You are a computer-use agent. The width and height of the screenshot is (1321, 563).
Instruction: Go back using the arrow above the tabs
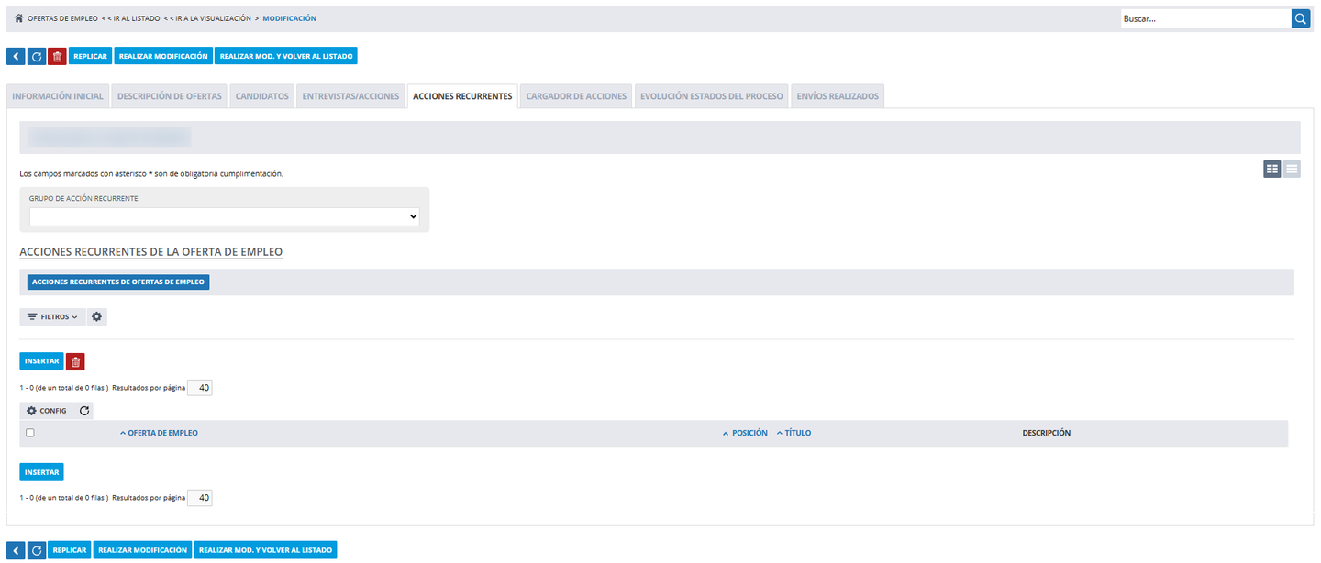tap(16, 56)
